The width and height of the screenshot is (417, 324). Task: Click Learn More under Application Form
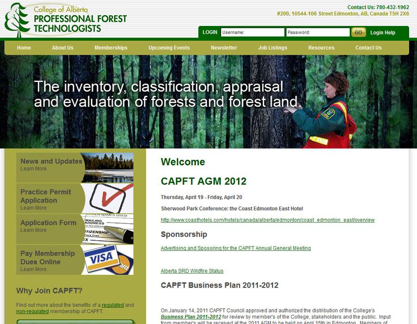coord(33,230)
